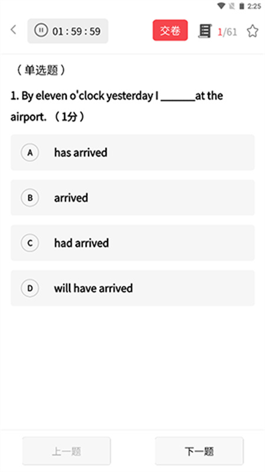Tap the back arrow icon
Image resolution: width=265 pixels, height=472 pixels.
coord(13,30)
